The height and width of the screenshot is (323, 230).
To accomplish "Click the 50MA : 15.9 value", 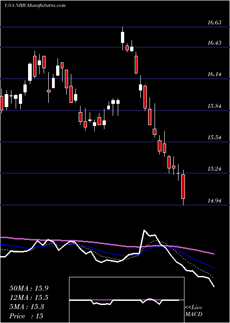I will 29,288.
